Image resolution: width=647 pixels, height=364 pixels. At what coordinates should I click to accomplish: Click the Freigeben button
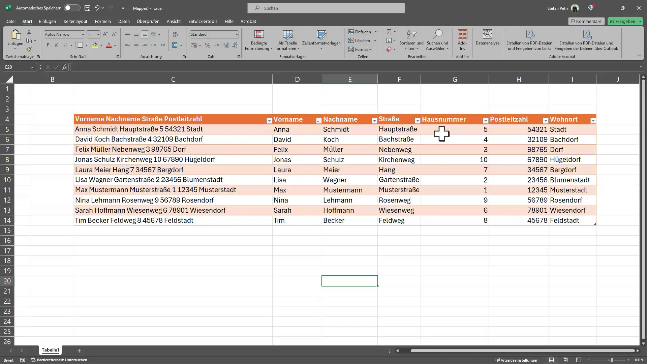(x=625, y=21)
